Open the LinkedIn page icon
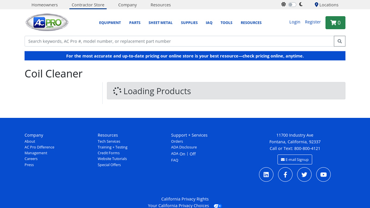The image size is (370, 208). point(266,174)
